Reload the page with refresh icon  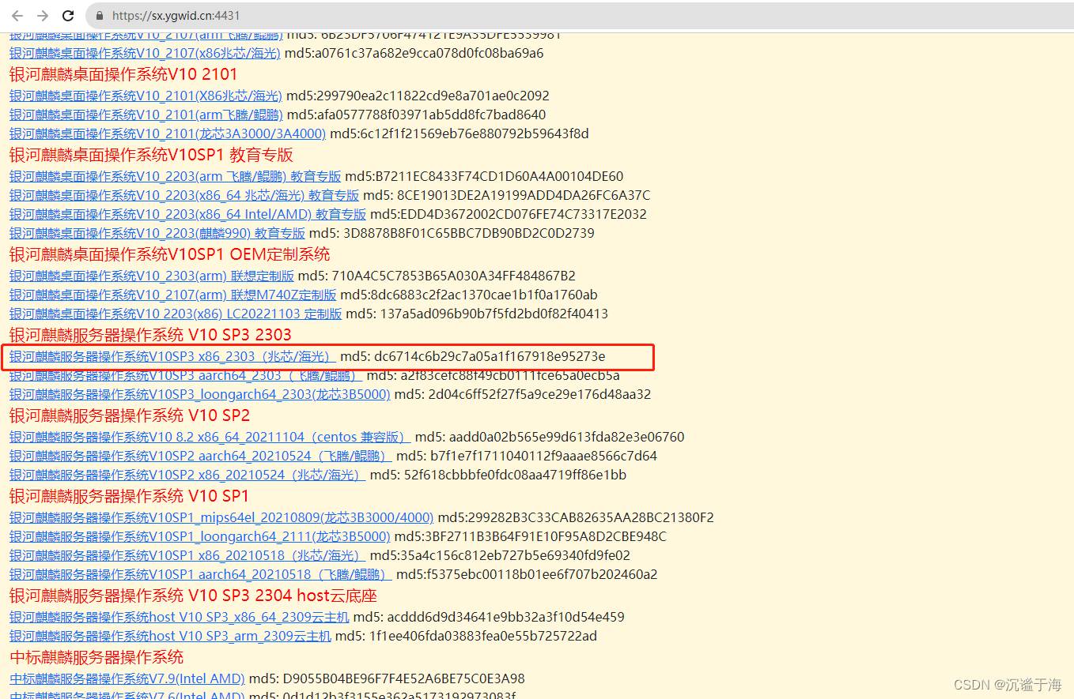[x=68, y=16]
